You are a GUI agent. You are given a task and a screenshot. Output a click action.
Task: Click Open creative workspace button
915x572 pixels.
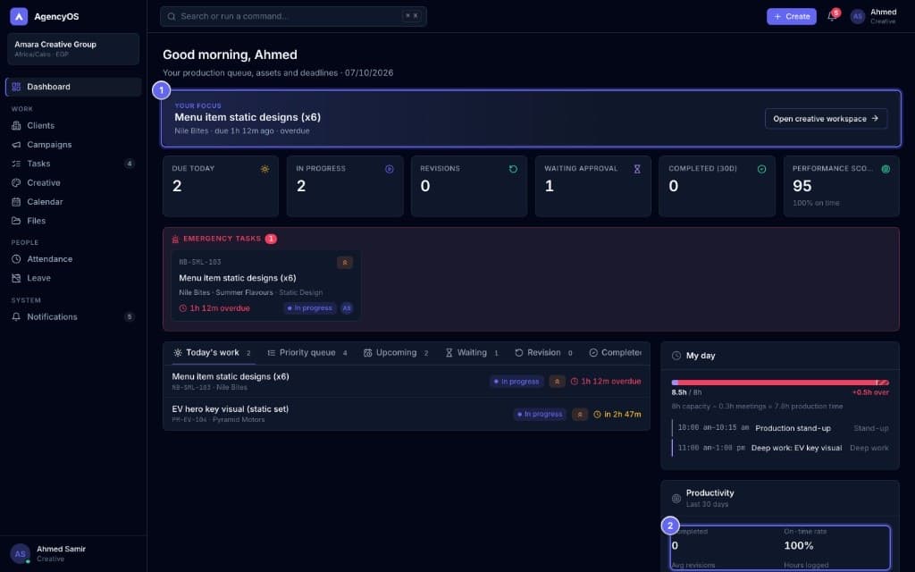coord(826,119)
